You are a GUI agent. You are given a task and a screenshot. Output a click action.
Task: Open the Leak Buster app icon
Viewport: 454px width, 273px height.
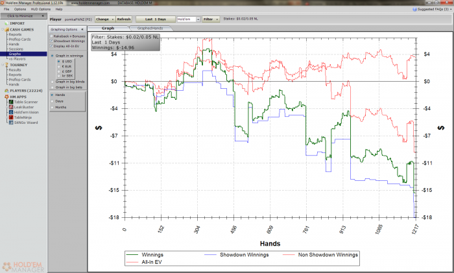pyautogui.click(x=11, y=107)
